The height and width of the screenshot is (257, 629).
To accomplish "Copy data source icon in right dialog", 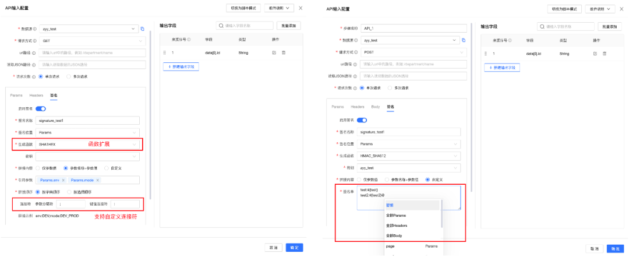I will coord(464,40).
